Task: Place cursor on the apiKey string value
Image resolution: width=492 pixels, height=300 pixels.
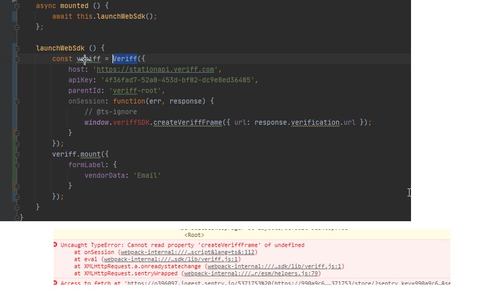Action: (x=178, y=80)
